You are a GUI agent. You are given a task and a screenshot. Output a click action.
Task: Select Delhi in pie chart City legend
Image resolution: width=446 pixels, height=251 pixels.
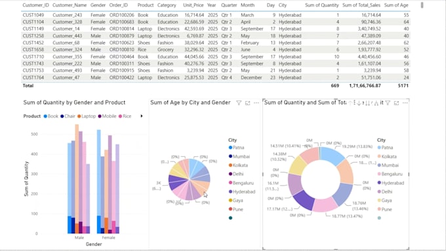click(x=236, y=174)
